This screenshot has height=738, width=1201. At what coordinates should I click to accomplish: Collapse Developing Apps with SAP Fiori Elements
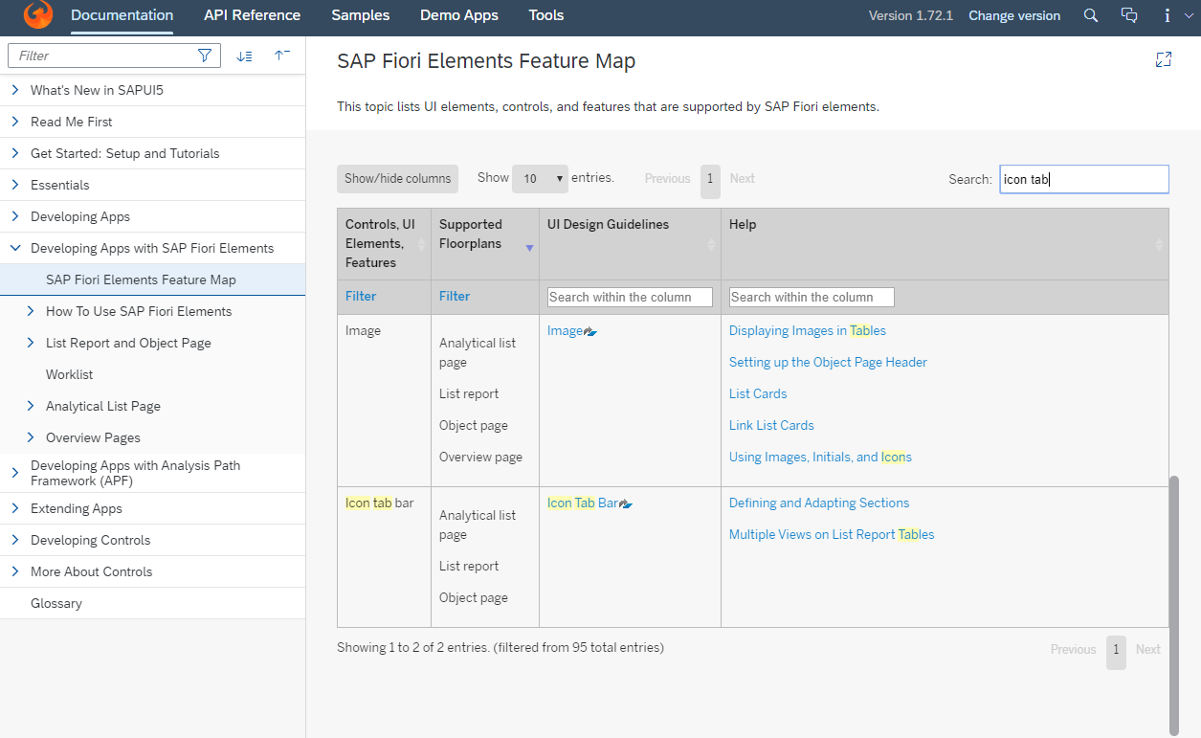coord(15,248)
